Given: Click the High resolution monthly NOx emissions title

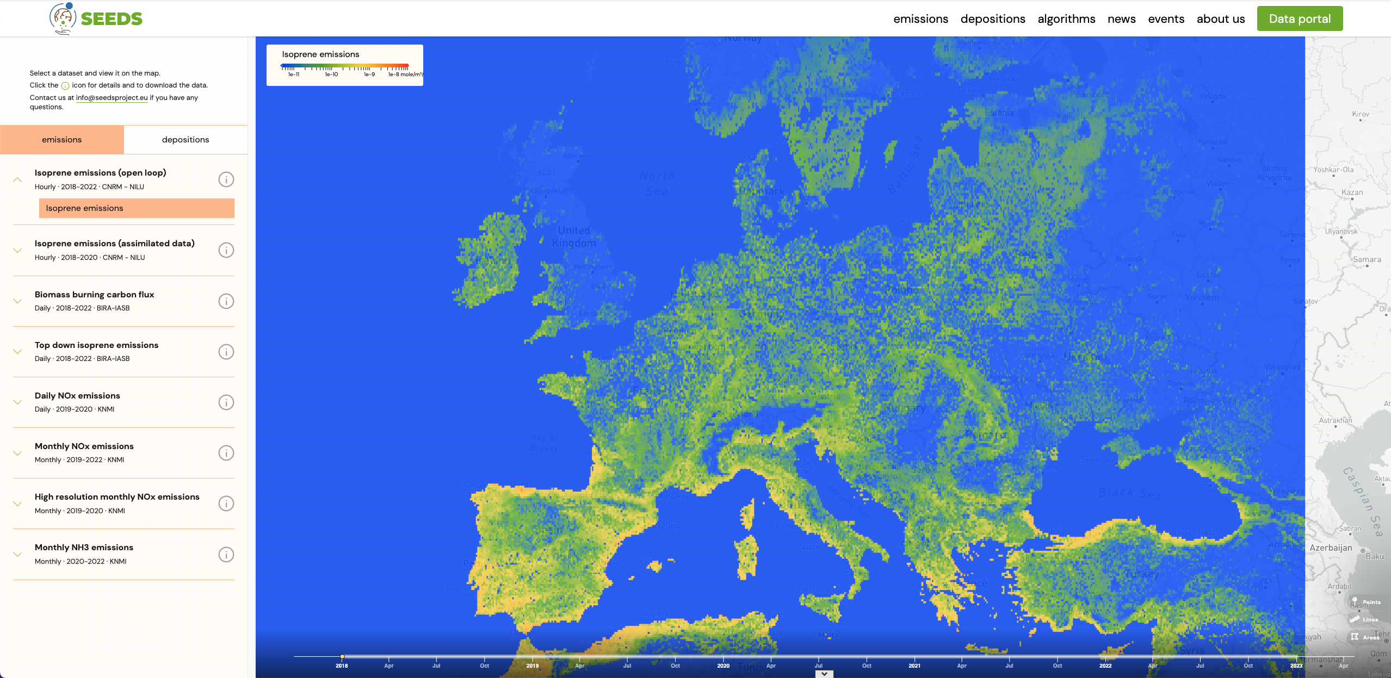Looking at the screenshot, I should (117, 497).
